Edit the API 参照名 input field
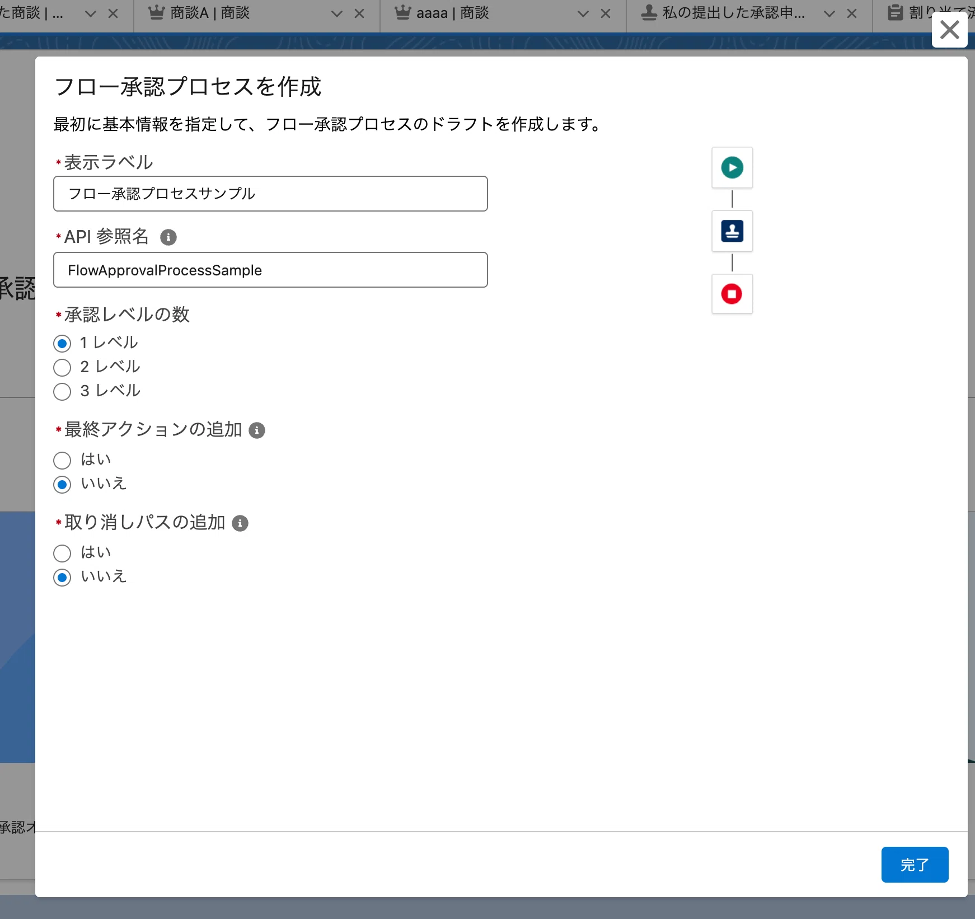 pos(270,270)
